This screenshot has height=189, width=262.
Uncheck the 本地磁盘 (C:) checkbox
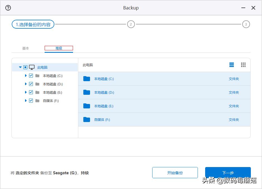click(31, 75)
